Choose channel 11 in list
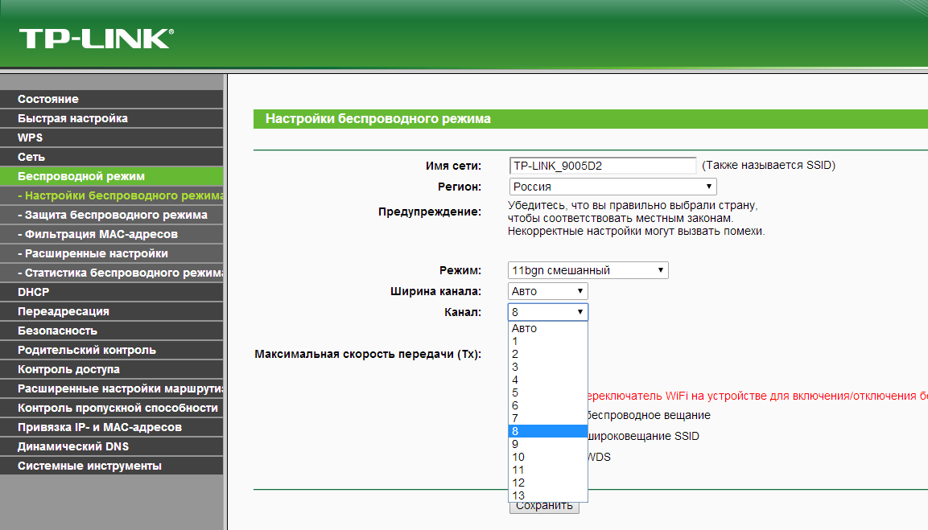The width and height of the screenshot is (928, 530). point(548,470)
